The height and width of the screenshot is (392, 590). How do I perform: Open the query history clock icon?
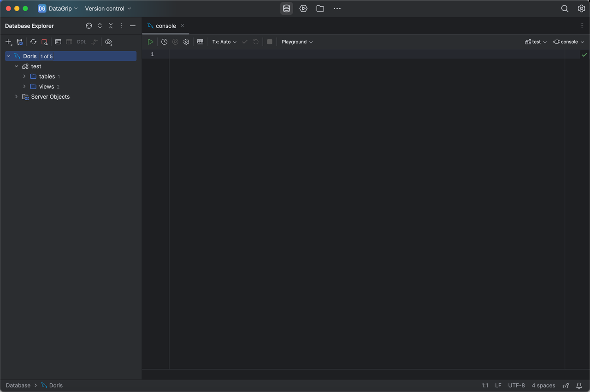point(164,42)
